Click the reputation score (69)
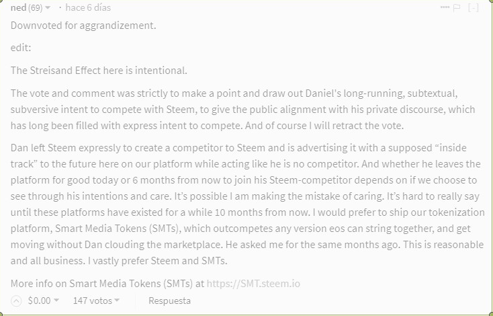The width and height of the screenshot is (493, 316). (x=36, y=7)
